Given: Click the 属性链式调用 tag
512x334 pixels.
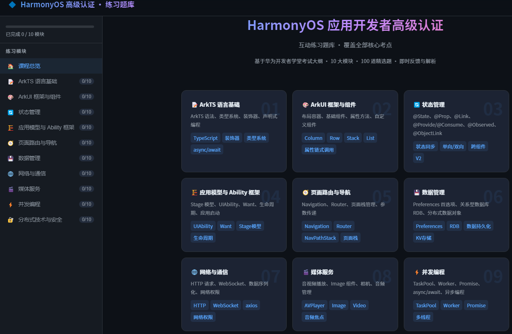Looking at the screenshot, I should [x=319, y=150].
